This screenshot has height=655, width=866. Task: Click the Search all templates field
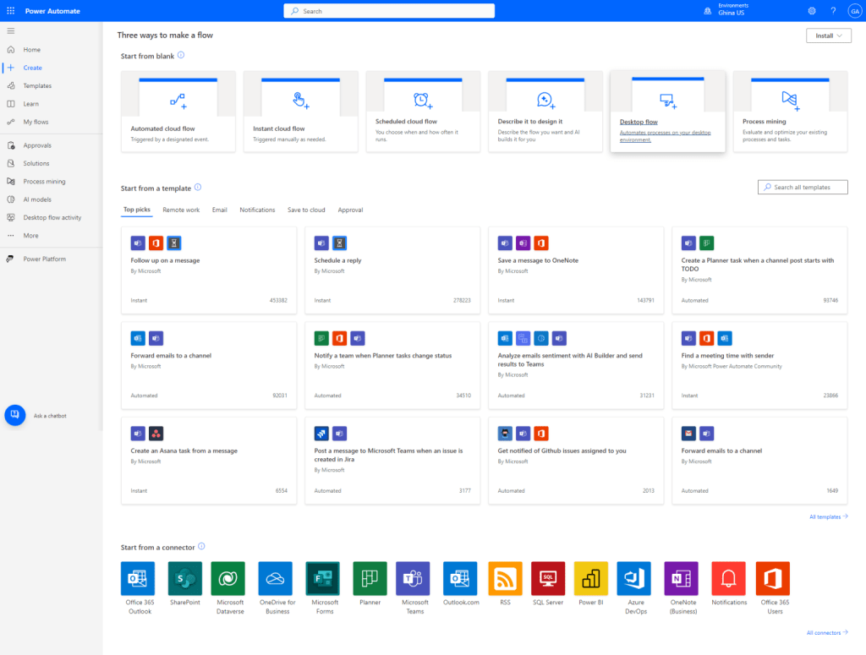803,188
